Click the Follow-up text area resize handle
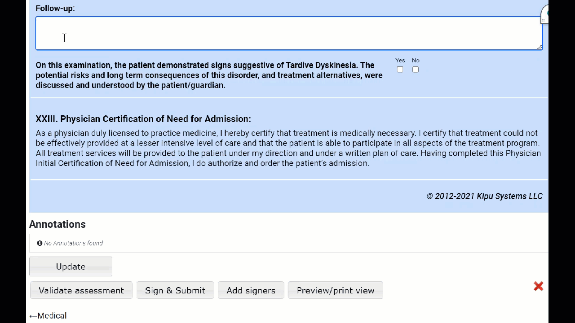 point(540,47)
